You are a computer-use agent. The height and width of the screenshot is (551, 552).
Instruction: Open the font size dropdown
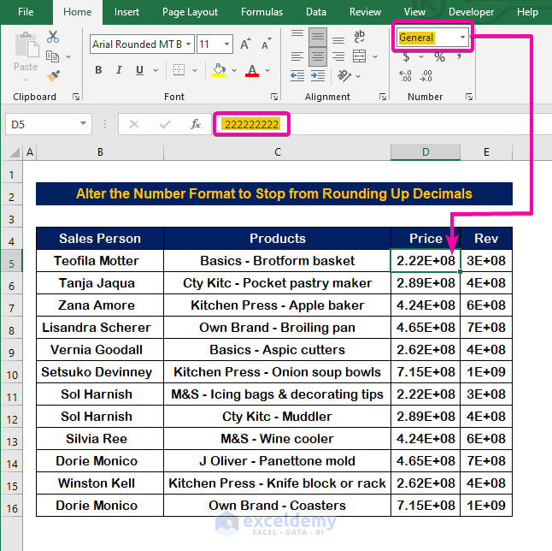pyautogui.click(x=227, y=44)
